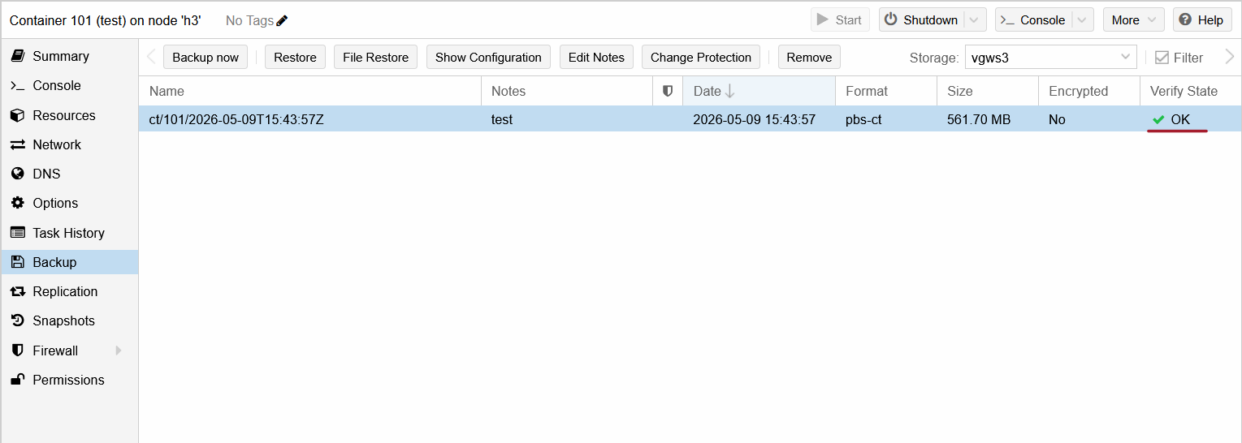Sort by the Notes column header
The image size is (1242, 443).
[x=567, y=91]
